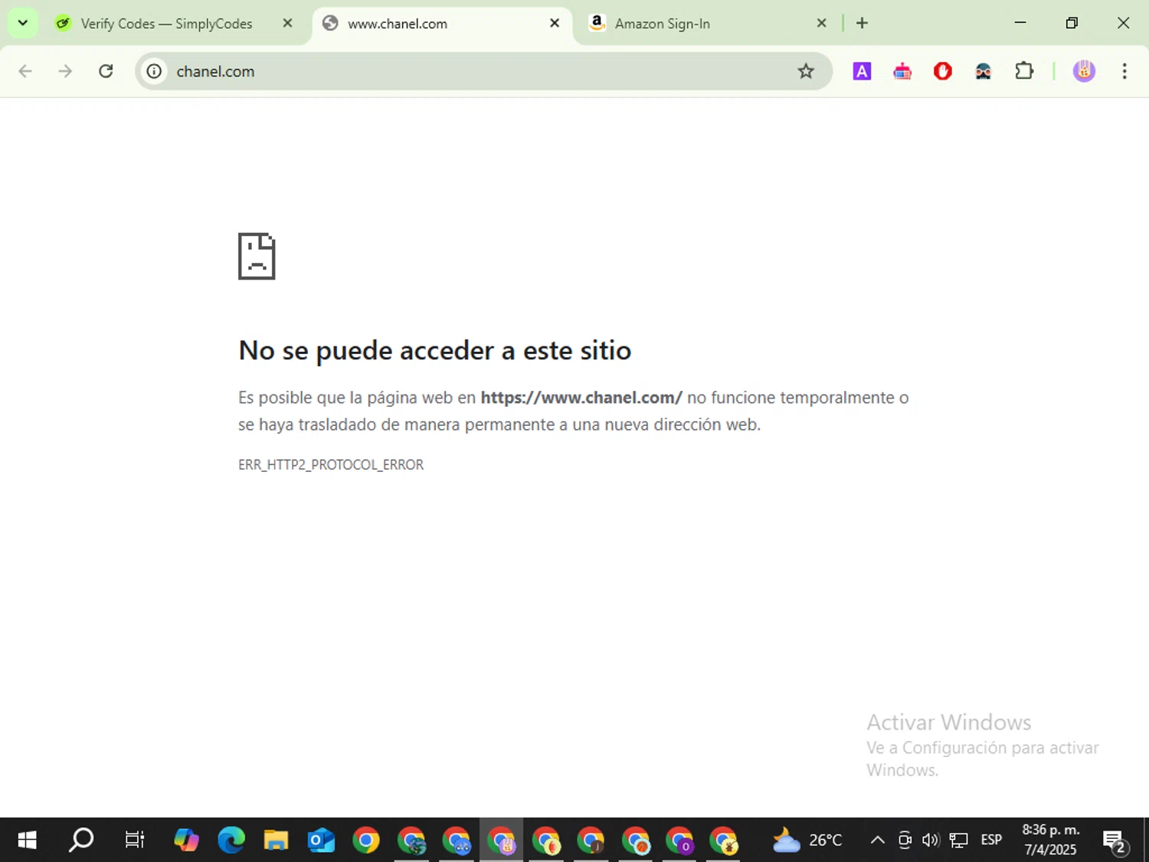
Task: Open the purple 'A' extension
Action: 862,71
